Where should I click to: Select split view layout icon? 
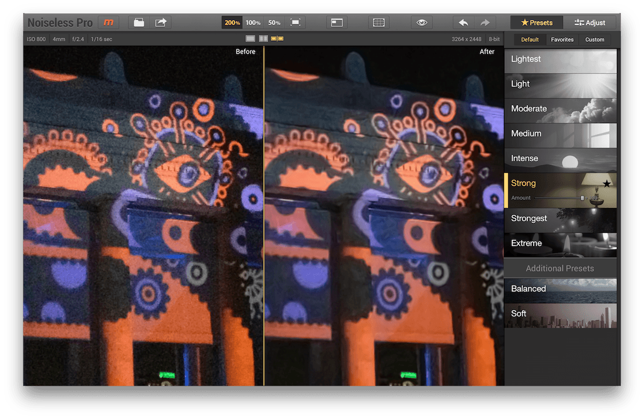(264, 39)
